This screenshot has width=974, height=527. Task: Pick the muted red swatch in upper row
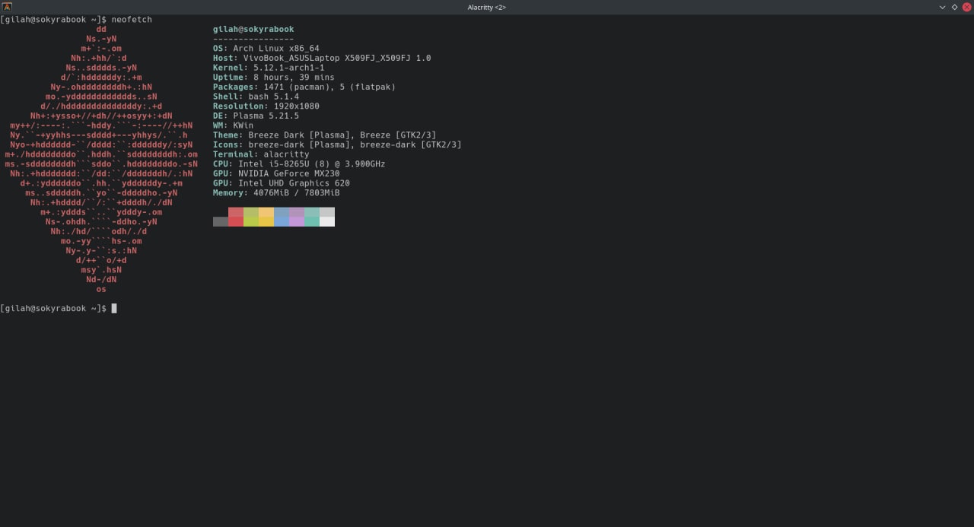pos(236,212)
